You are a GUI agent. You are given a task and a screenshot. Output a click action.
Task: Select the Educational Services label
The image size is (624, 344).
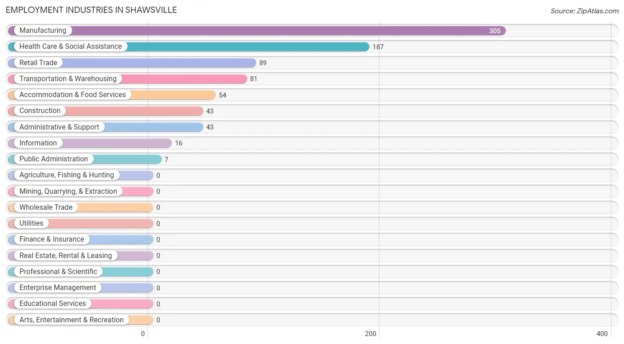[x=53, y=304]
